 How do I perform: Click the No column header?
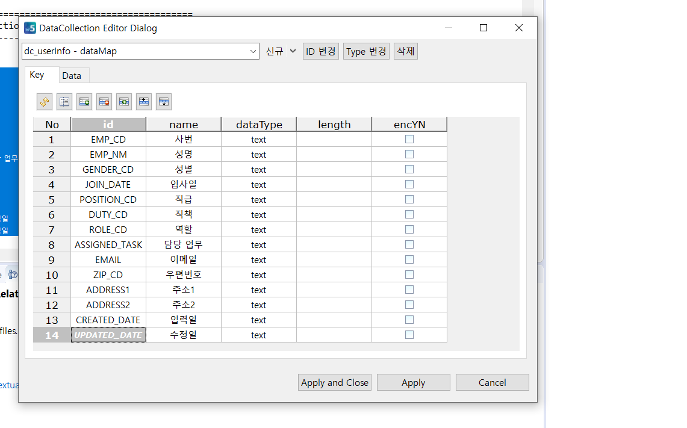52,125
